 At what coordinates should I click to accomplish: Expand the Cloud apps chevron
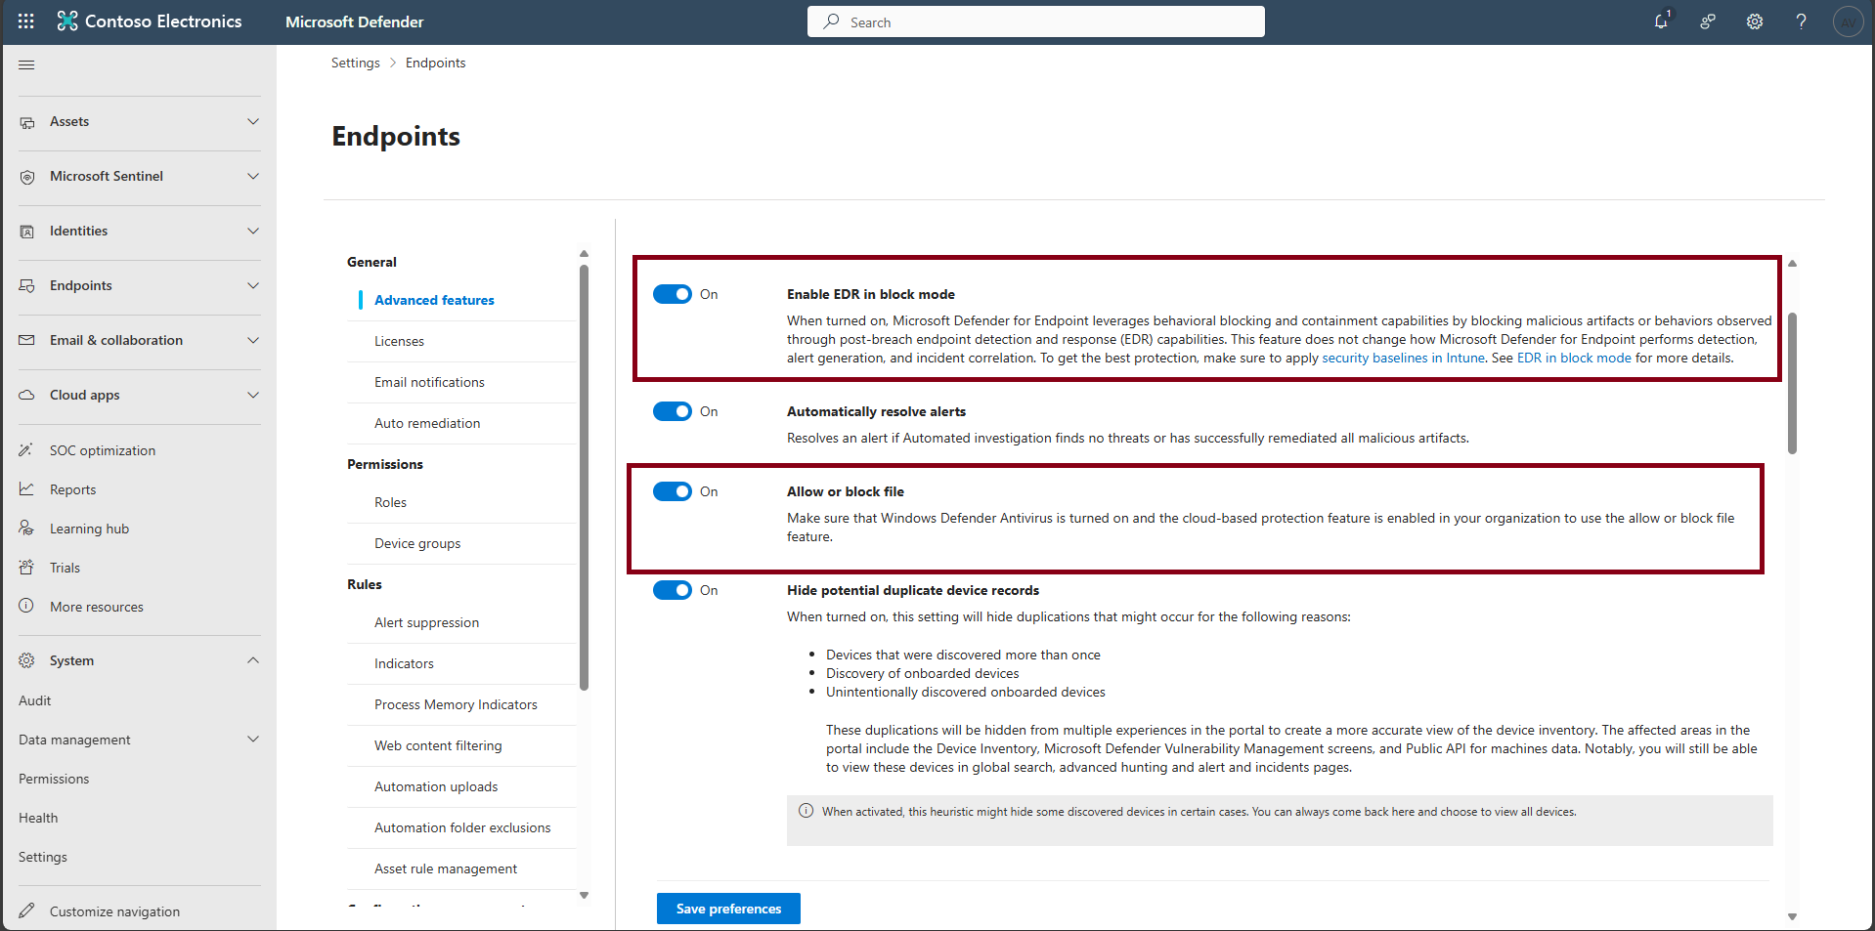click(253, 395)
